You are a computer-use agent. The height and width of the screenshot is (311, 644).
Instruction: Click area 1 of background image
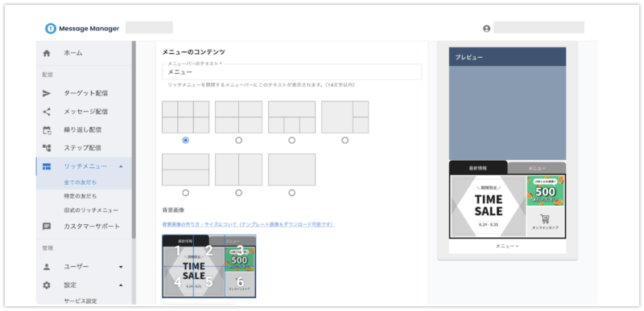(x=178, y=251)
